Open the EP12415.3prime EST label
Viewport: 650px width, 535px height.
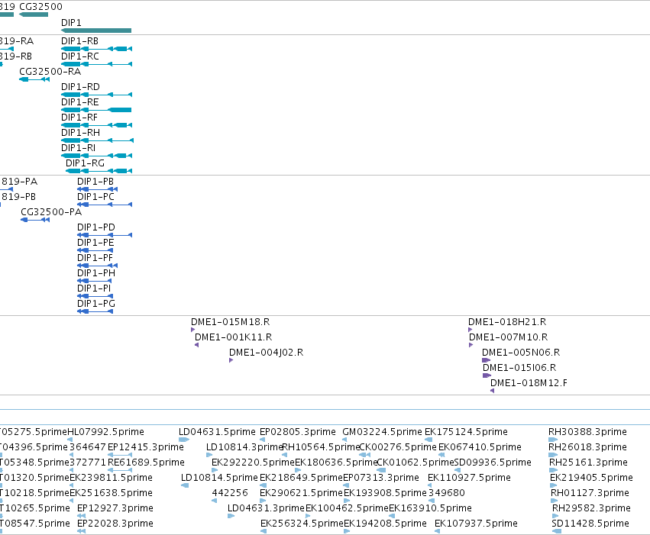(145, 448)
